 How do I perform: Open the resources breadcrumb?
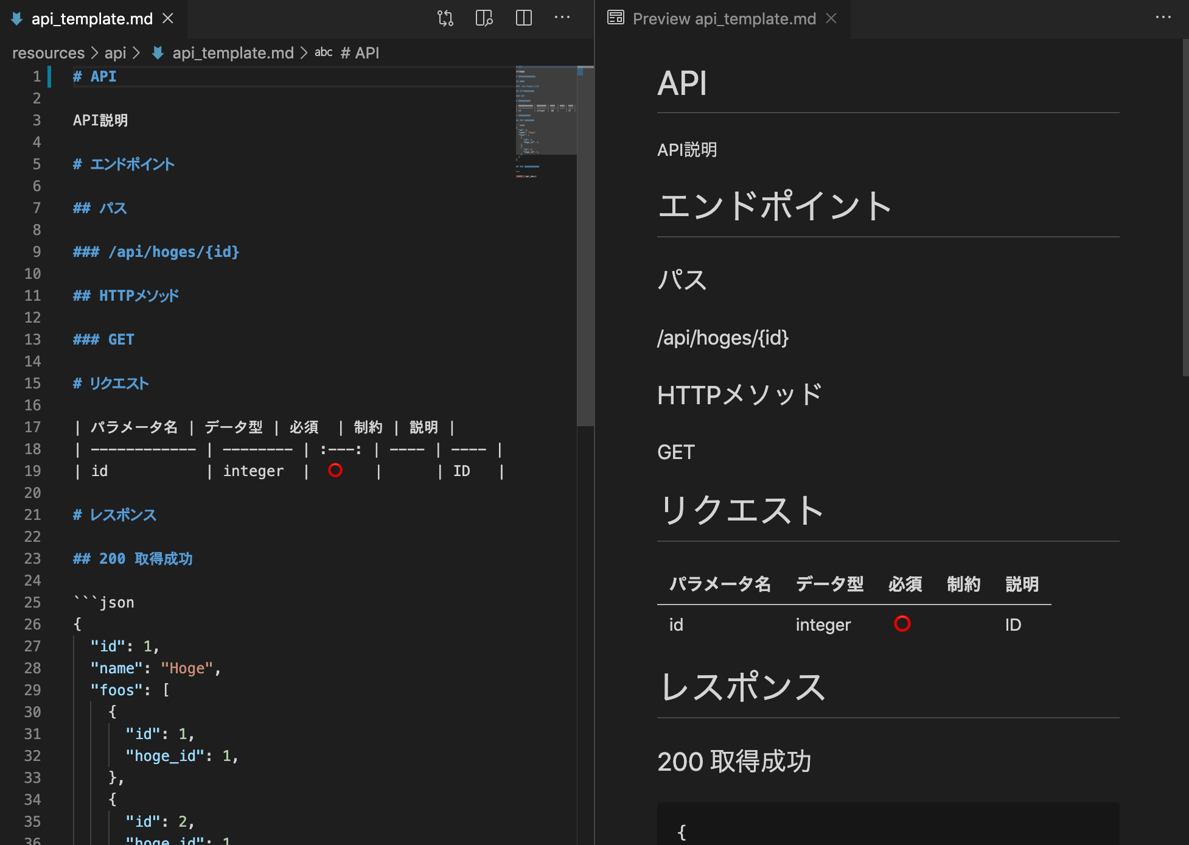[x=48, y=53]
